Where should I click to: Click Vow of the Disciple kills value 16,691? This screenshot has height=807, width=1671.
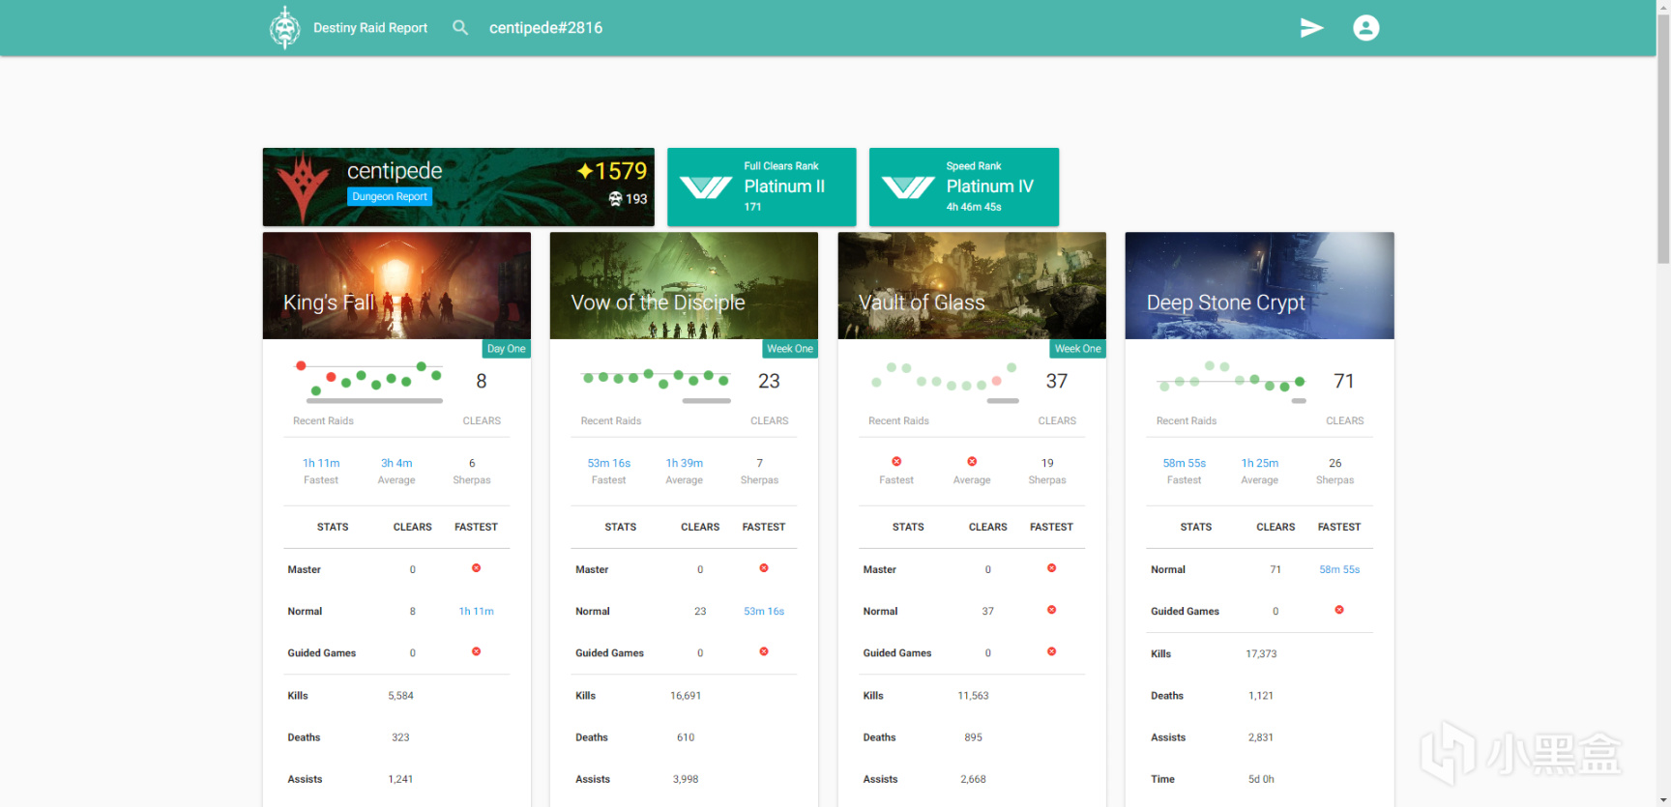click(x=686, y=696)
